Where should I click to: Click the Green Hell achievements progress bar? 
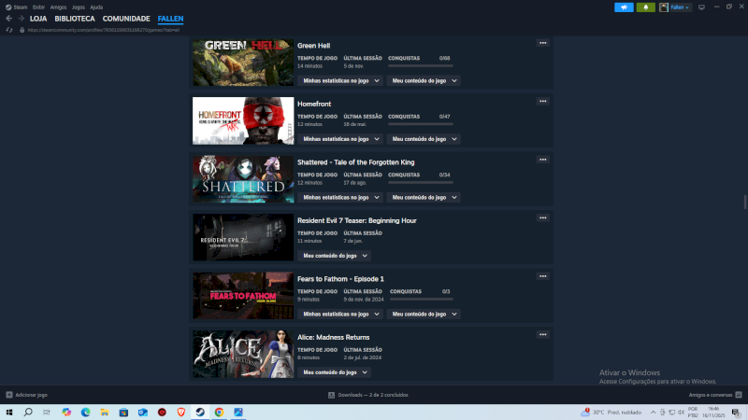click(420, 65)
